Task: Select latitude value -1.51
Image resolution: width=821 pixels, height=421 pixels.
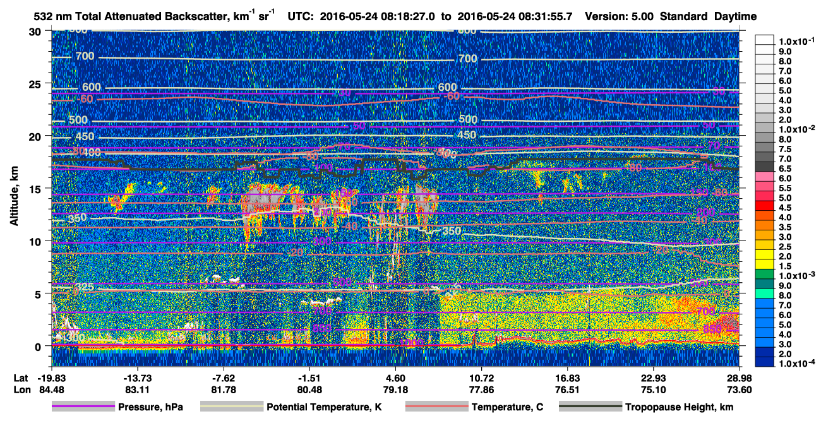Action: pos(310,377)
